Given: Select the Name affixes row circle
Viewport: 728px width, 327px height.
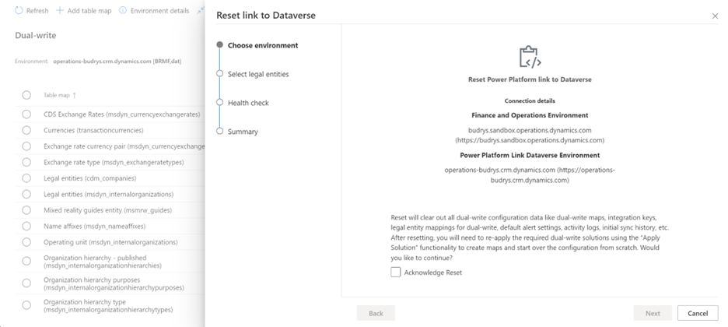Looking at the screenshot, I should 26,227.
